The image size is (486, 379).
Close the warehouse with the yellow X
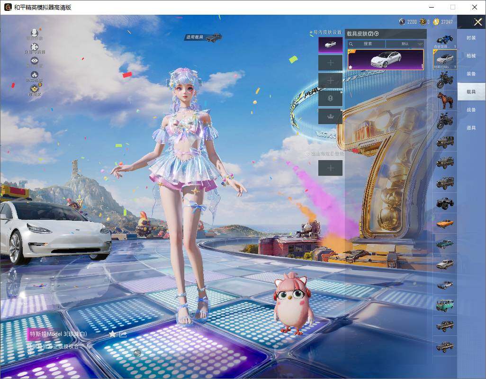tap(477, 22)
